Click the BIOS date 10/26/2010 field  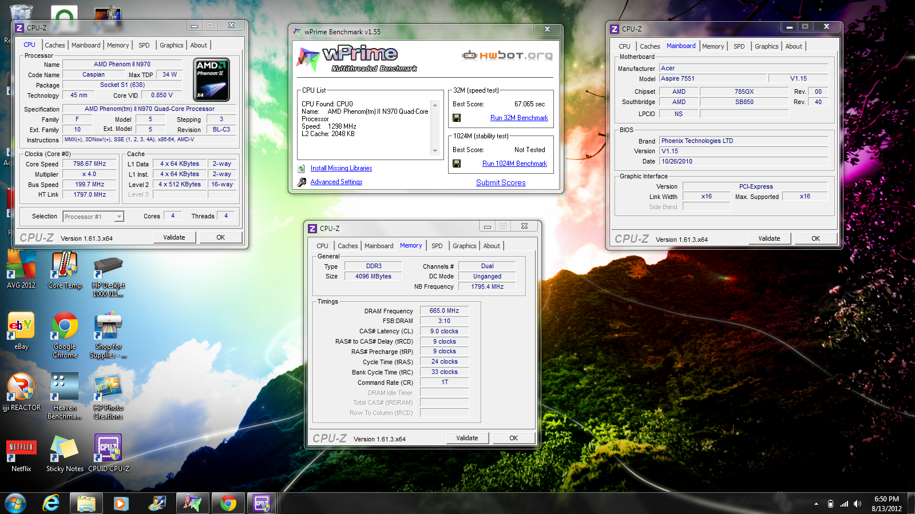tap(743, 161)
